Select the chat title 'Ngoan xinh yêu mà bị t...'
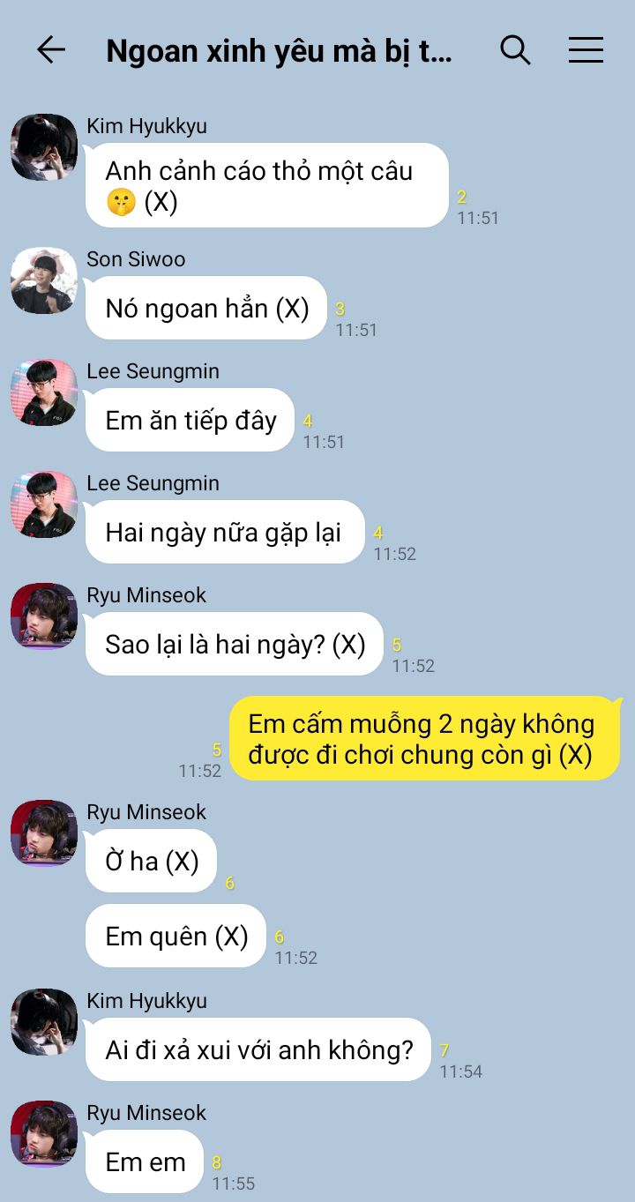Image resolution: width=635 pixels, height=1202 pixels. click(279, 51)
